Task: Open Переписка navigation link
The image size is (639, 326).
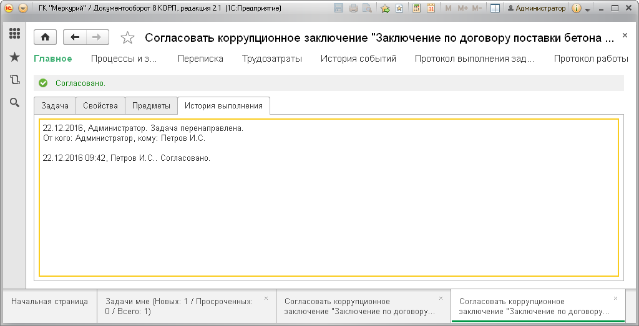Action: [200, 59]
